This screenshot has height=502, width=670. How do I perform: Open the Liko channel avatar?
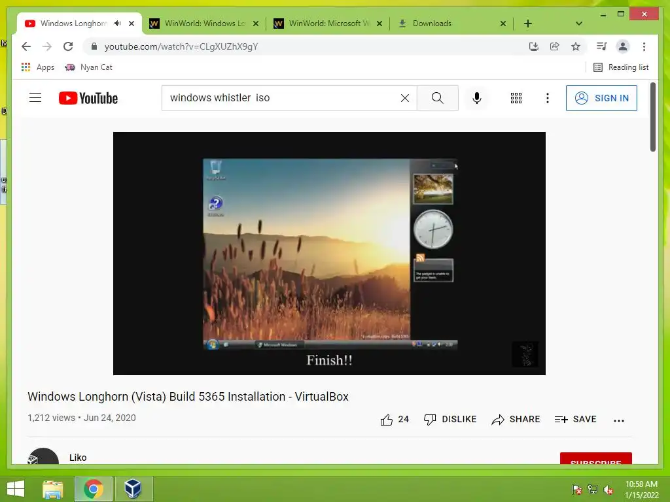coord(43,456)
